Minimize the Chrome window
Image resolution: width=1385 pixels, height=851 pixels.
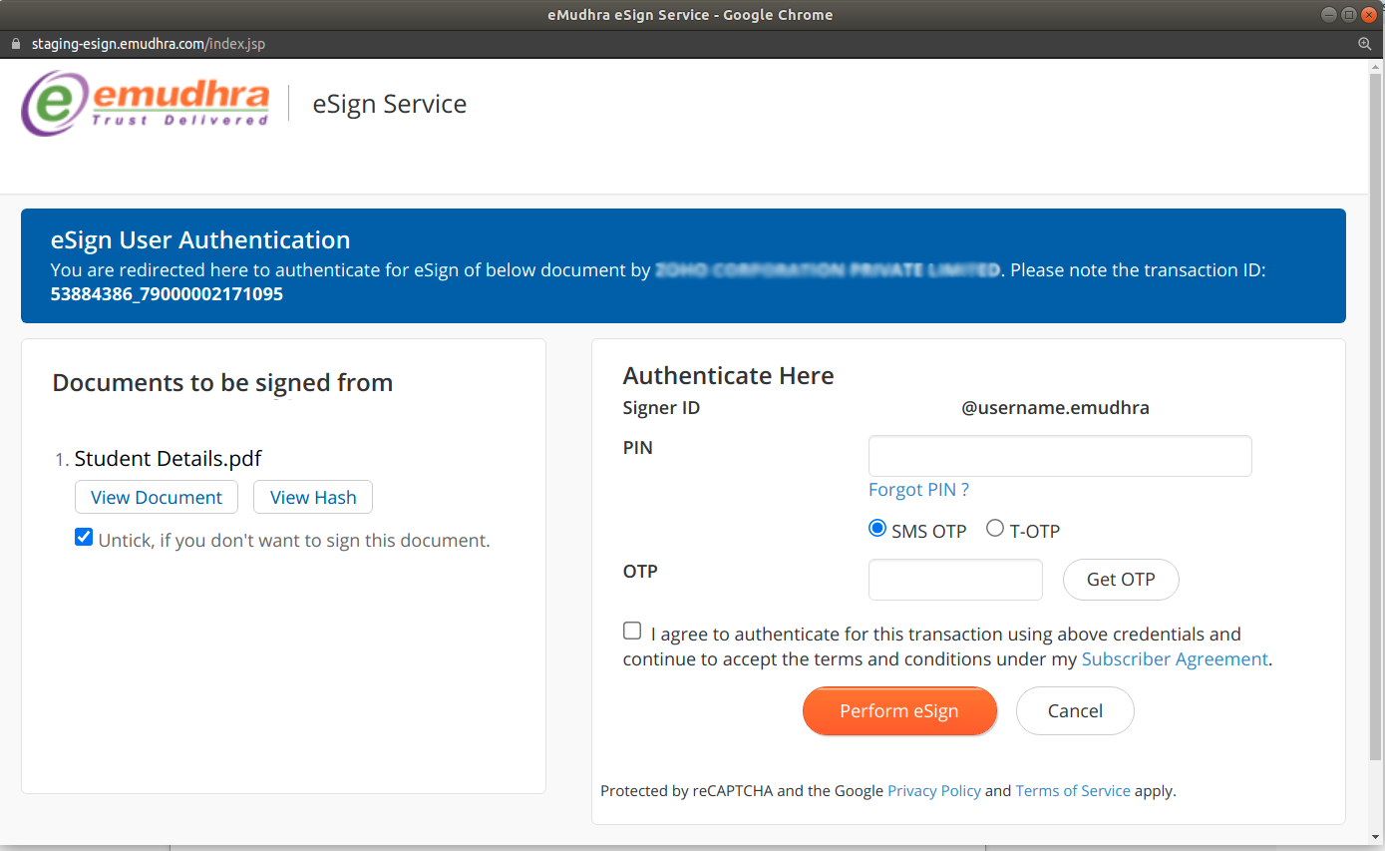tap(1329, 15)
